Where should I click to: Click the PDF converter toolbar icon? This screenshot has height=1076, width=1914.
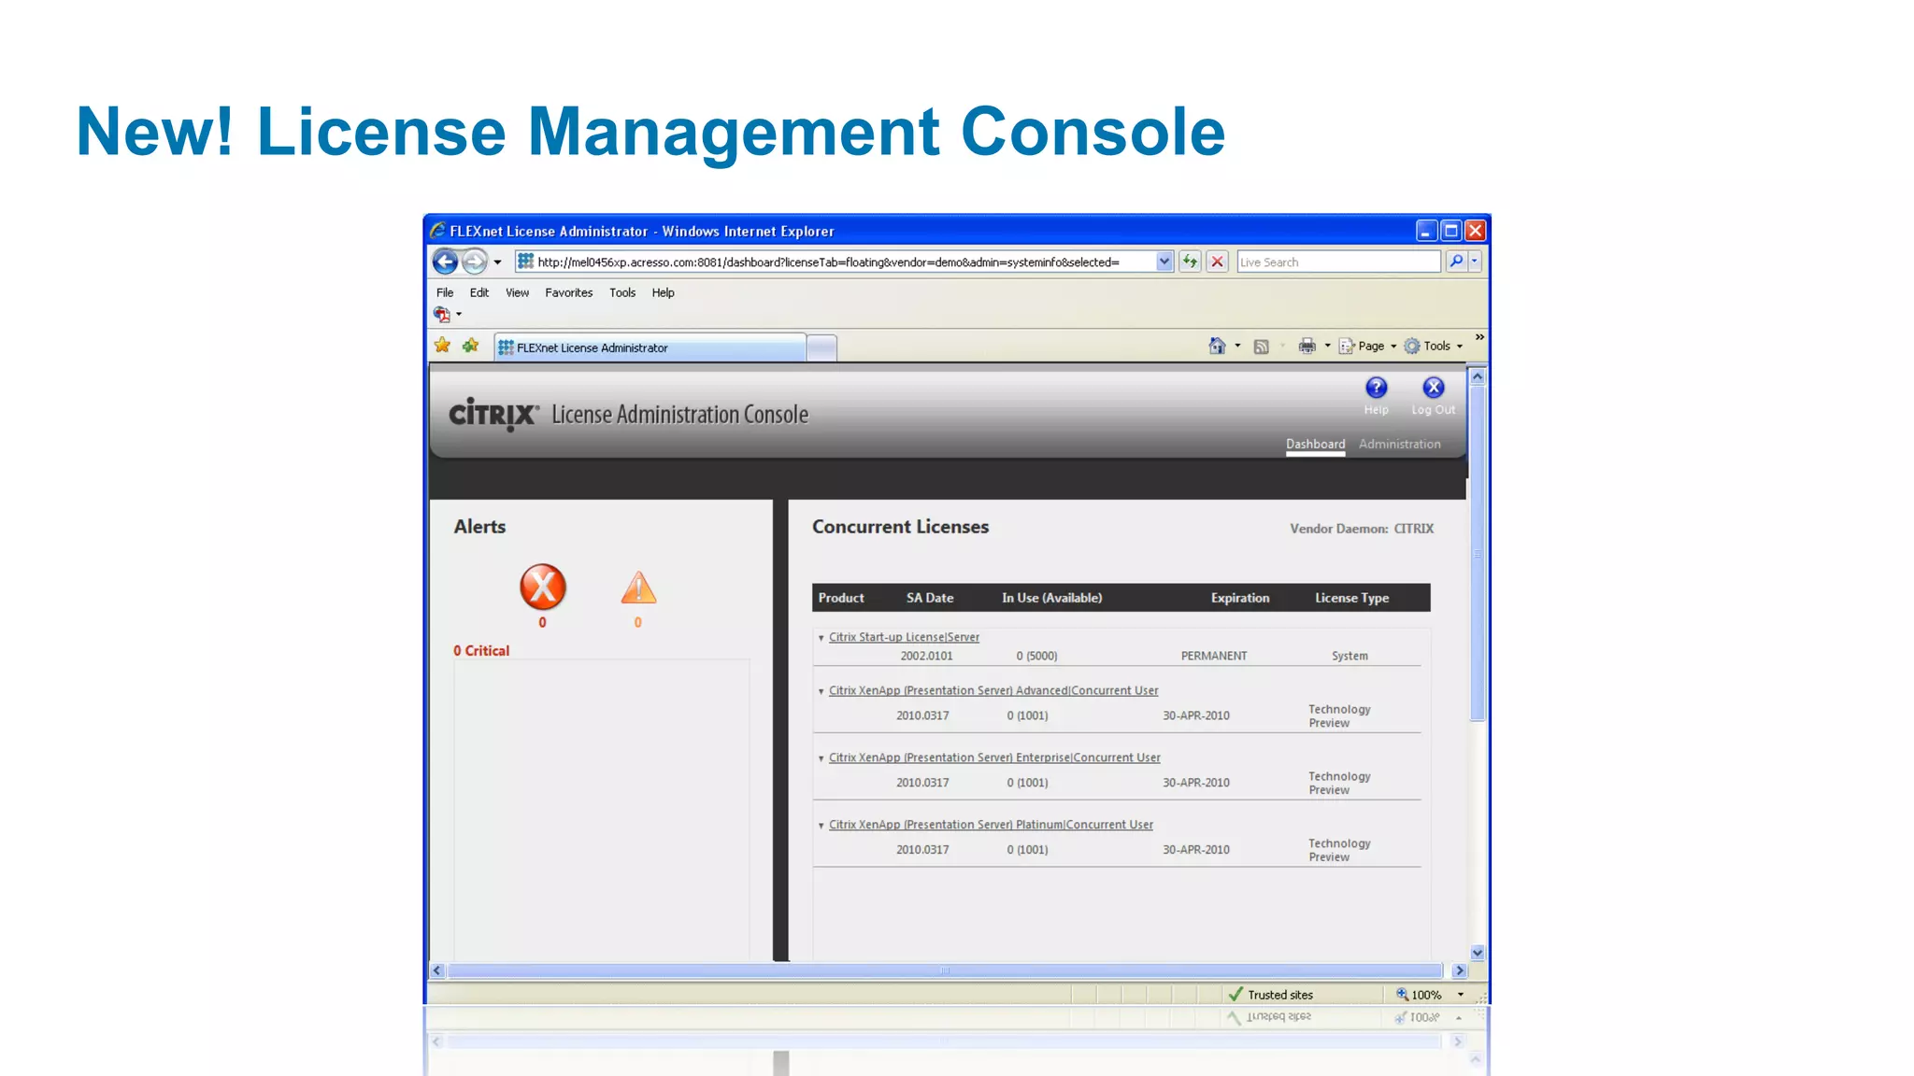[x=442, y=315]
